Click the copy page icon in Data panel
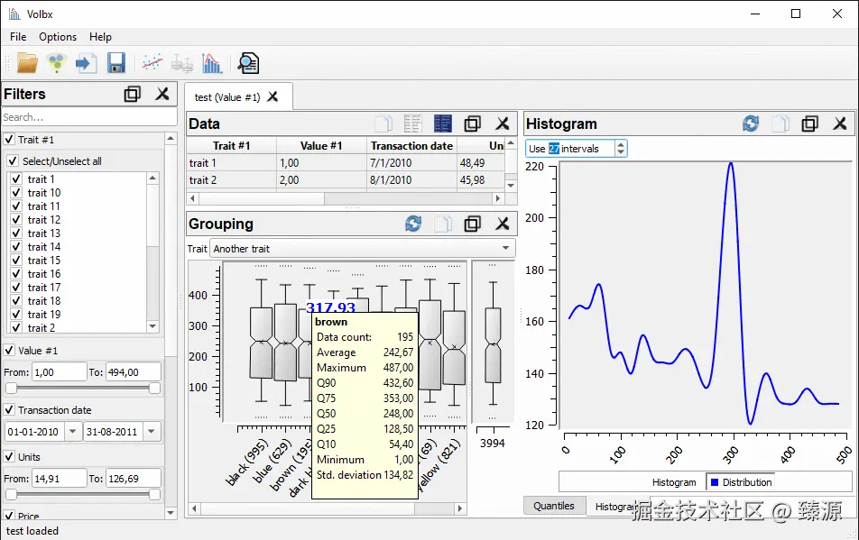Viewport: 859px width, 540px height. coord(383,124)
